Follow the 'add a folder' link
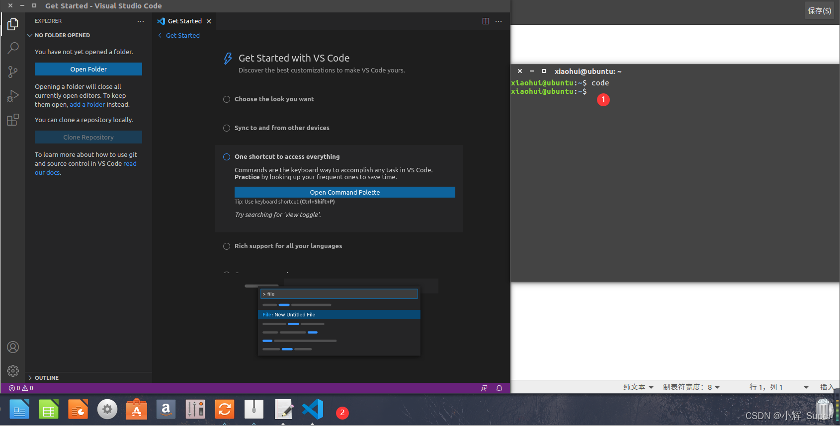The image size is (840, 426). click(x=87, y=105)
